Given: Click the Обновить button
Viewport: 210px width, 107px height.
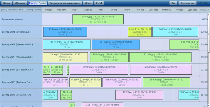Looking at the screenshot, I should 20,3.
